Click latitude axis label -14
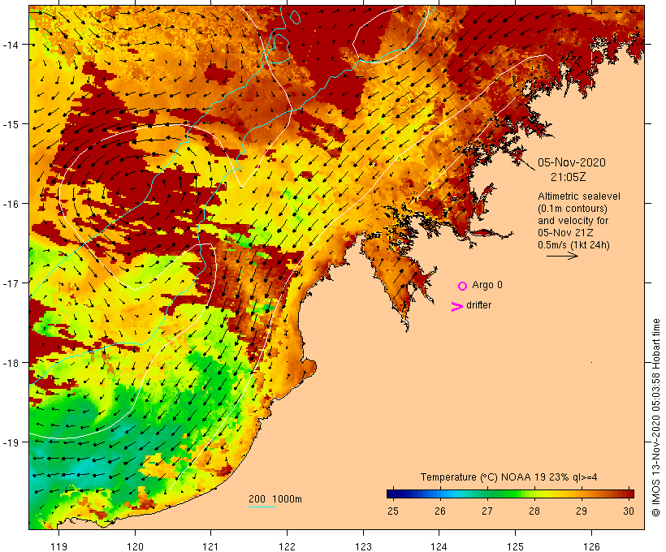 pyautogui.click(x=10, y=44)
